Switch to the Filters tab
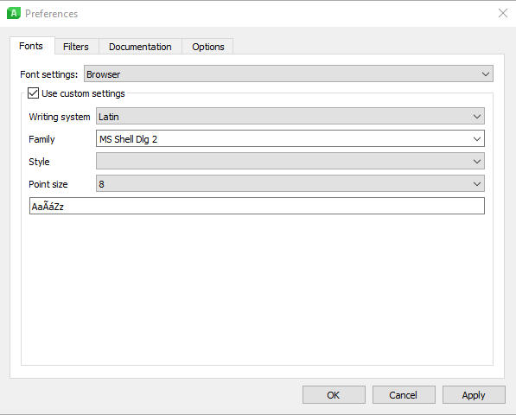This screenshot has height=415, width=516. click(x=76, y=47)
